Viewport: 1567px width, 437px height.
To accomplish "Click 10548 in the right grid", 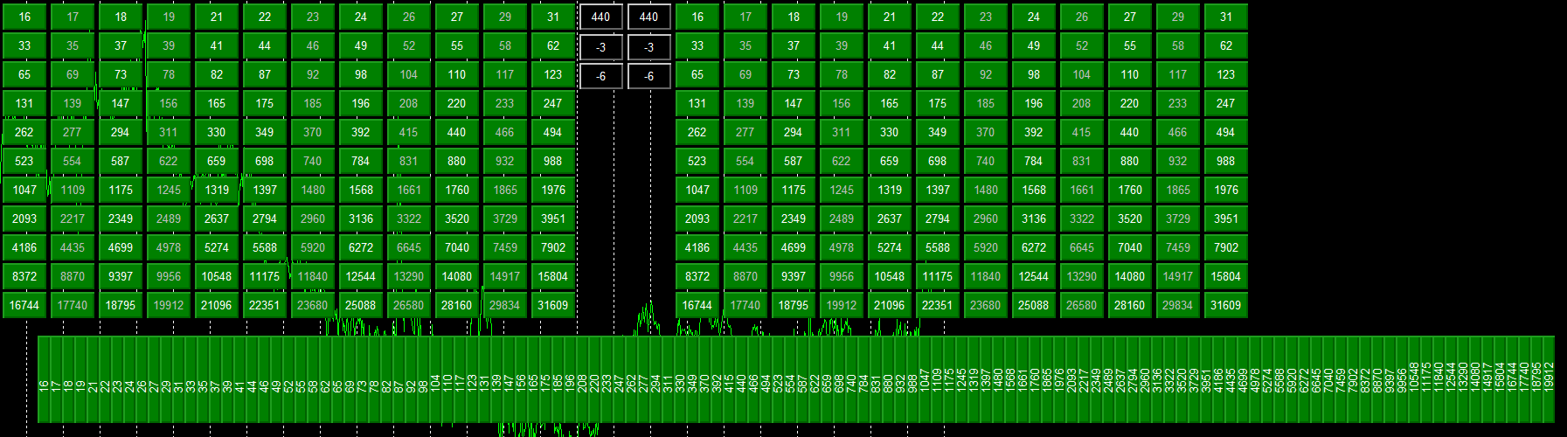I will point(890,276).
